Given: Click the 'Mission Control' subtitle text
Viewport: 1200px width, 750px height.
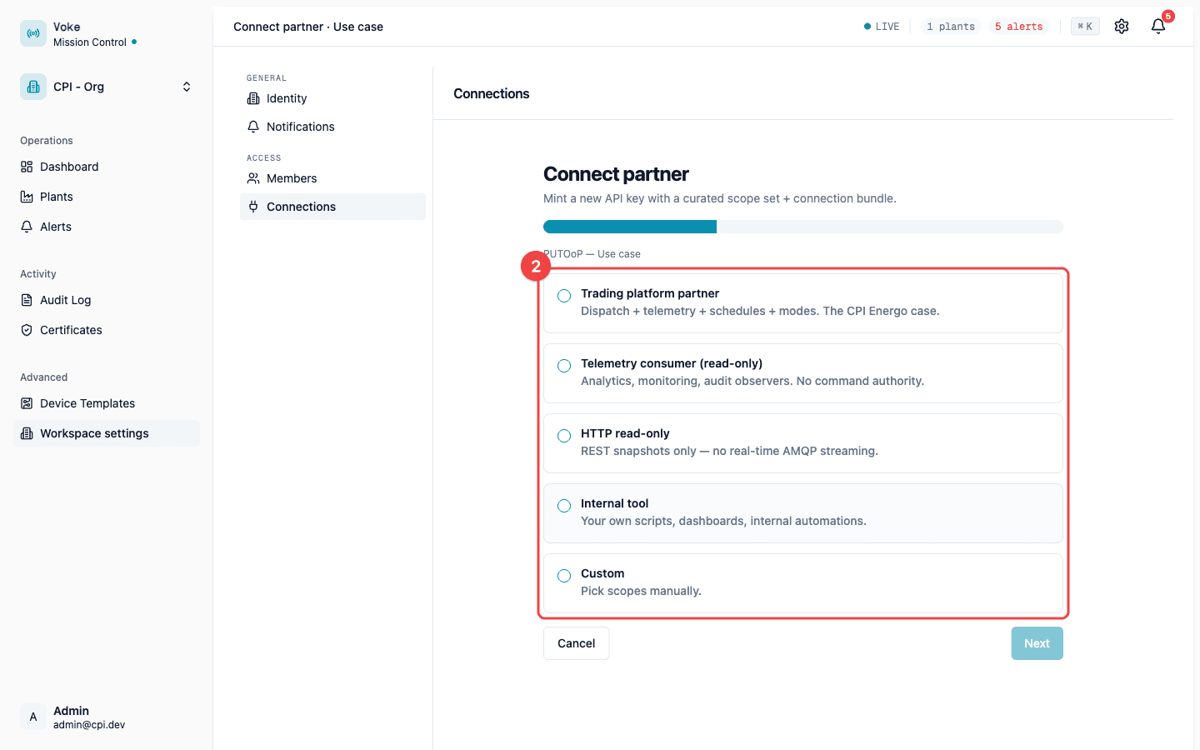Looking at the screenshot, I should [x=90, y=42].
